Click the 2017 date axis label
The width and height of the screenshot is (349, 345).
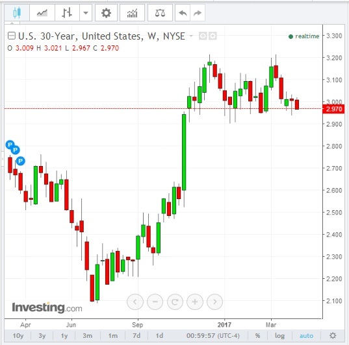tap(224, 325)
